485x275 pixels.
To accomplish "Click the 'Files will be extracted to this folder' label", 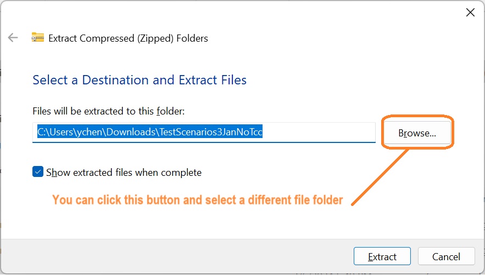I will coord(108,111).
